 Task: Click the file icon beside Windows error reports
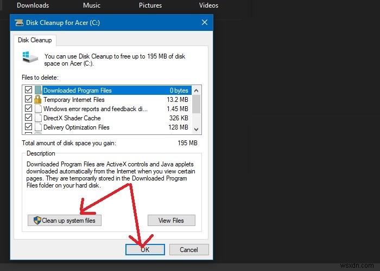tap(38, 108)
